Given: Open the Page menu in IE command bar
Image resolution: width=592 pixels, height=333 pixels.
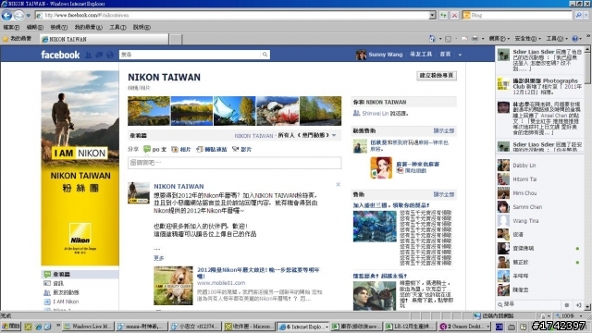Looking at the screenshot, I should pos(499,39).
